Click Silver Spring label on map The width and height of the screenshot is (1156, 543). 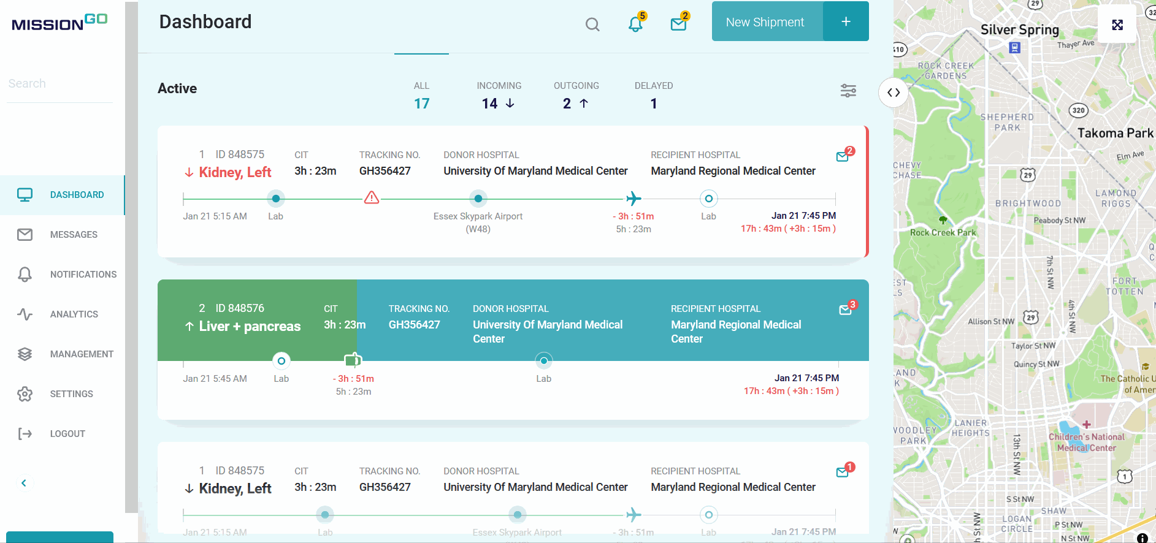click(x=1019, y=29)
